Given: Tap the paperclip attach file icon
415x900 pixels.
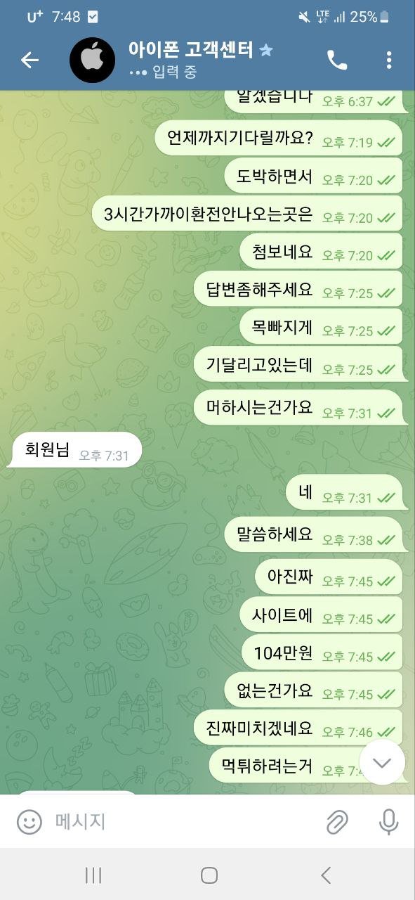Looking at the screenshot, I should [338, 821].
